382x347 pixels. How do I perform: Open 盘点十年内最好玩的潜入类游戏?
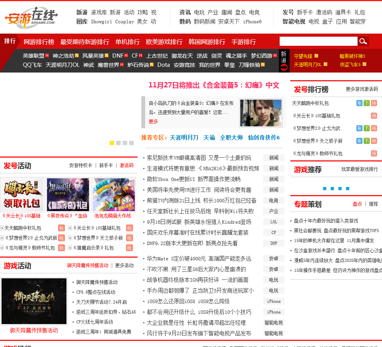326,221
